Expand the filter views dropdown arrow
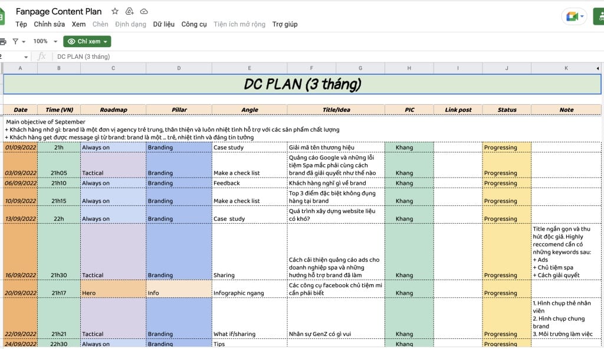The width and height of the screenshot is (604, 349). click(x=23, y=42)
